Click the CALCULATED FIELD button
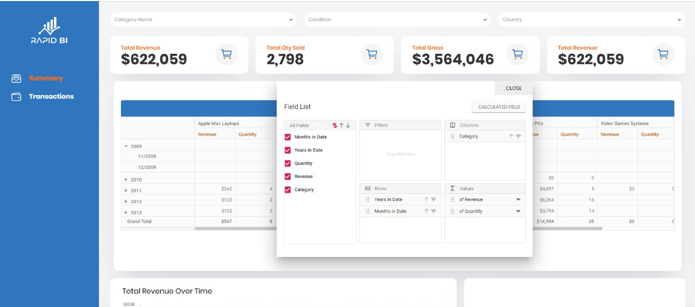This screenshot has height=307, width=695. (x=499, y=106)
